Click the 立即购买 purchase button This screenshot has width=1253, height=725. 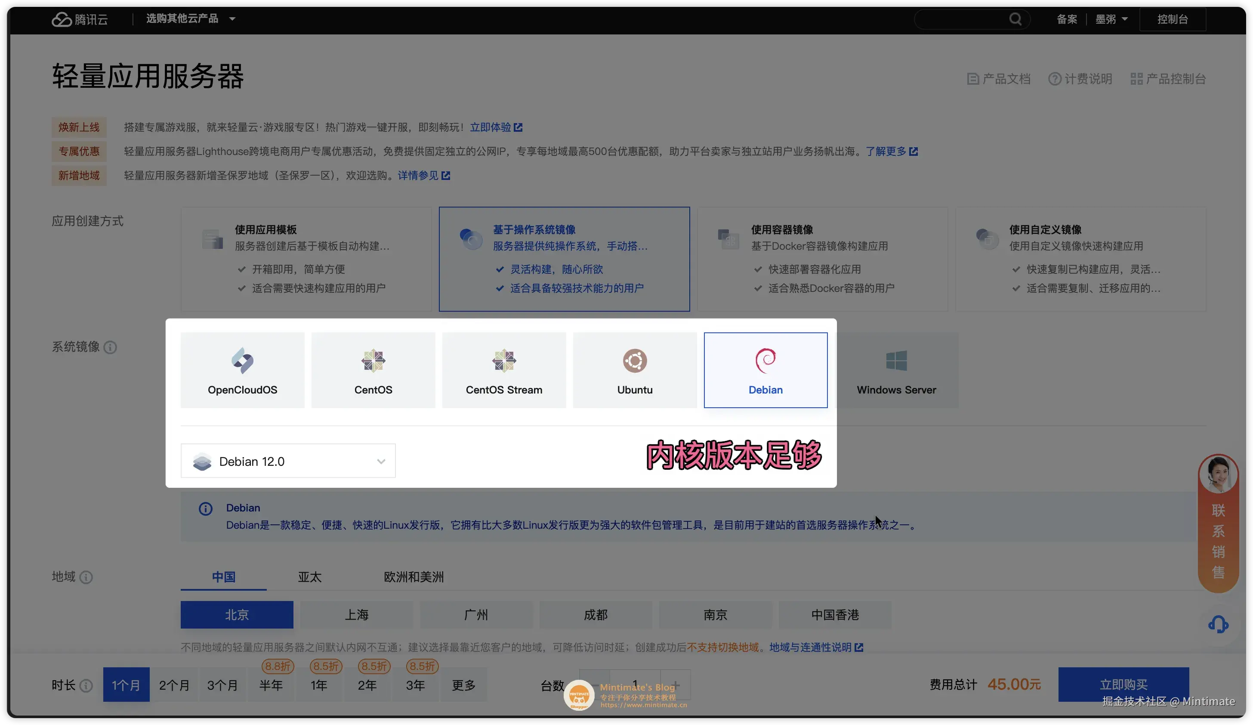tap(1124, 684)
